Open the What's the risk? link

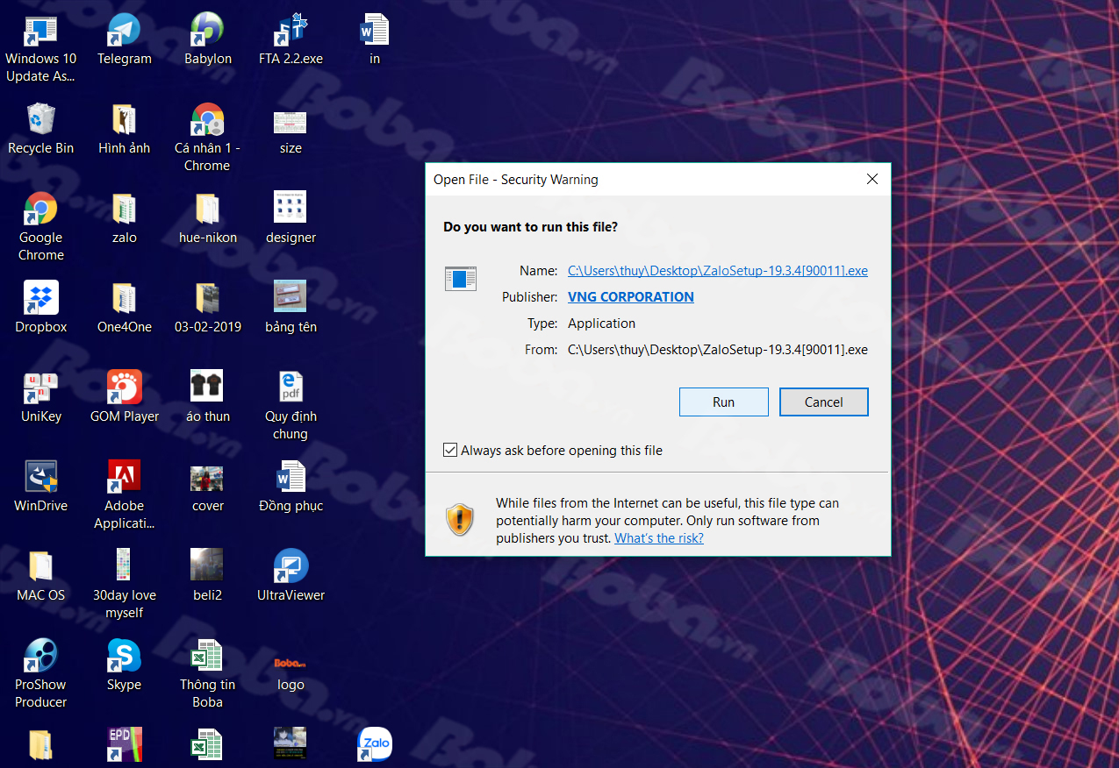point(658,538)
